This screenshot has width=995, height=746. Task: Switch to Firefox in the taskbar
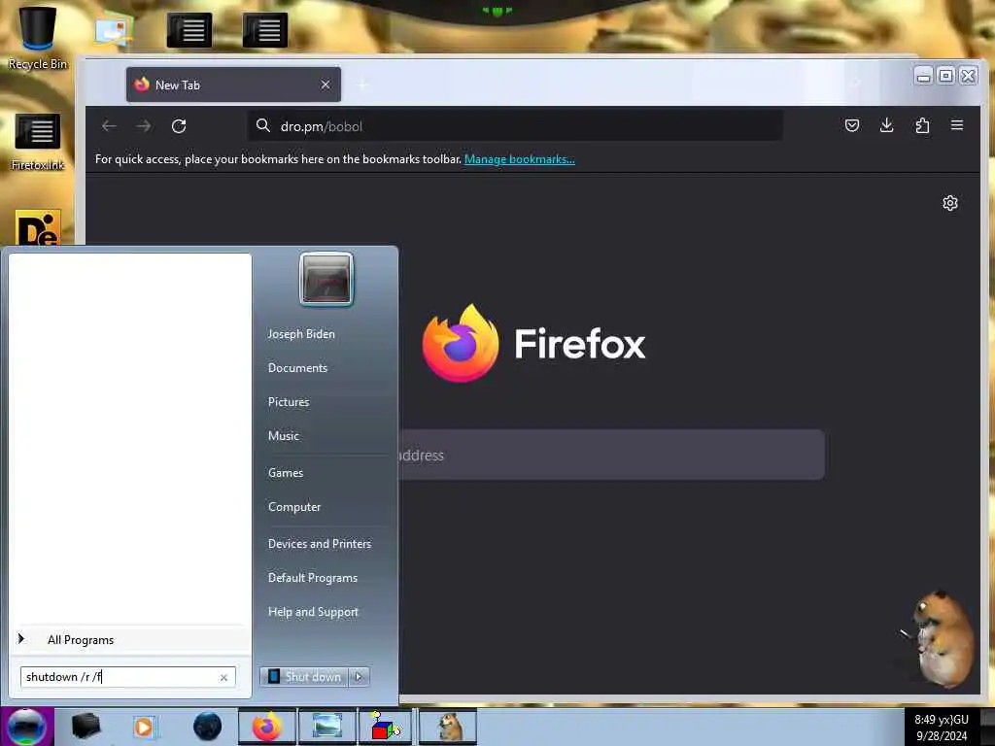(267, 727)
